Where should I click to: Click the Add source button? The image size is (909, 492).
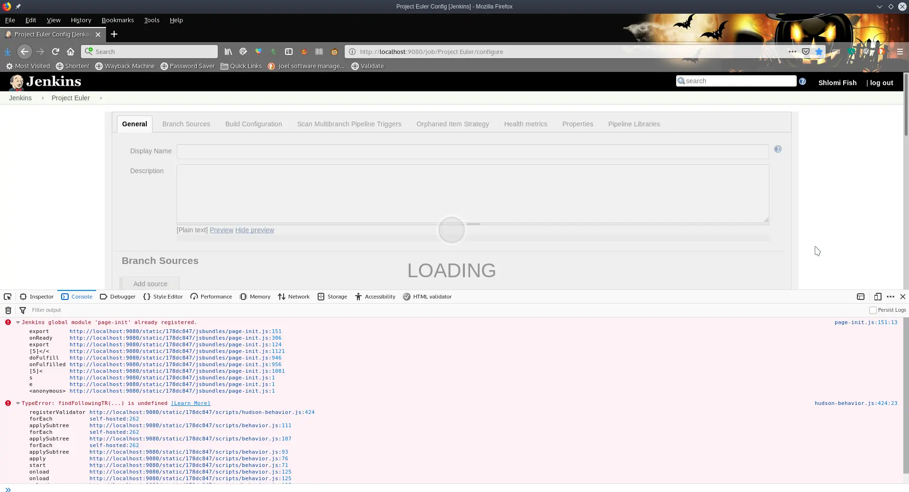151,284
